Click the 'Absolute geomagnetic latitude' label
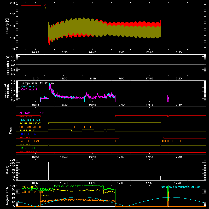This screenshot has height=209, width=209. pyautogui.click(x=181, y=187)
